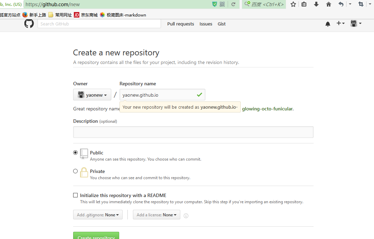Click the bookmark star icon
This screenshot has height=239, width=374.
(293, 4)
